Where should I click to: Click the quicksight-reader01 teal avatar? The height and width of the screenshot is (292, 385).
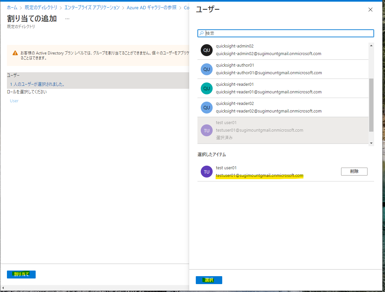[206, 88]
